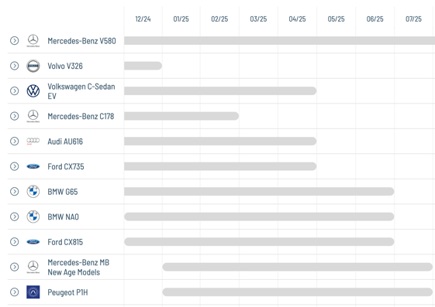Click the 06/25 month header
Image resolution: width=435 pixels, height=307 pixels.
pos(375,19)
